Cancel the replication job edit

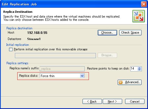tap(135, 102)
